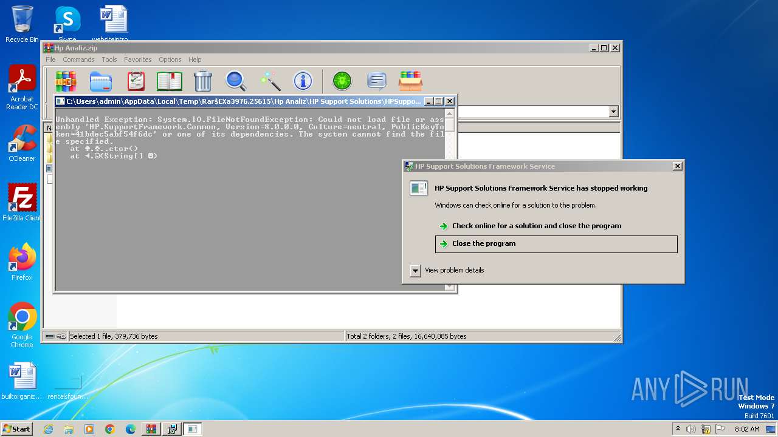Open Acrobat Reader DC shortcut
The height and width of the screenshot is (437, 778).
tap(22, 87)
